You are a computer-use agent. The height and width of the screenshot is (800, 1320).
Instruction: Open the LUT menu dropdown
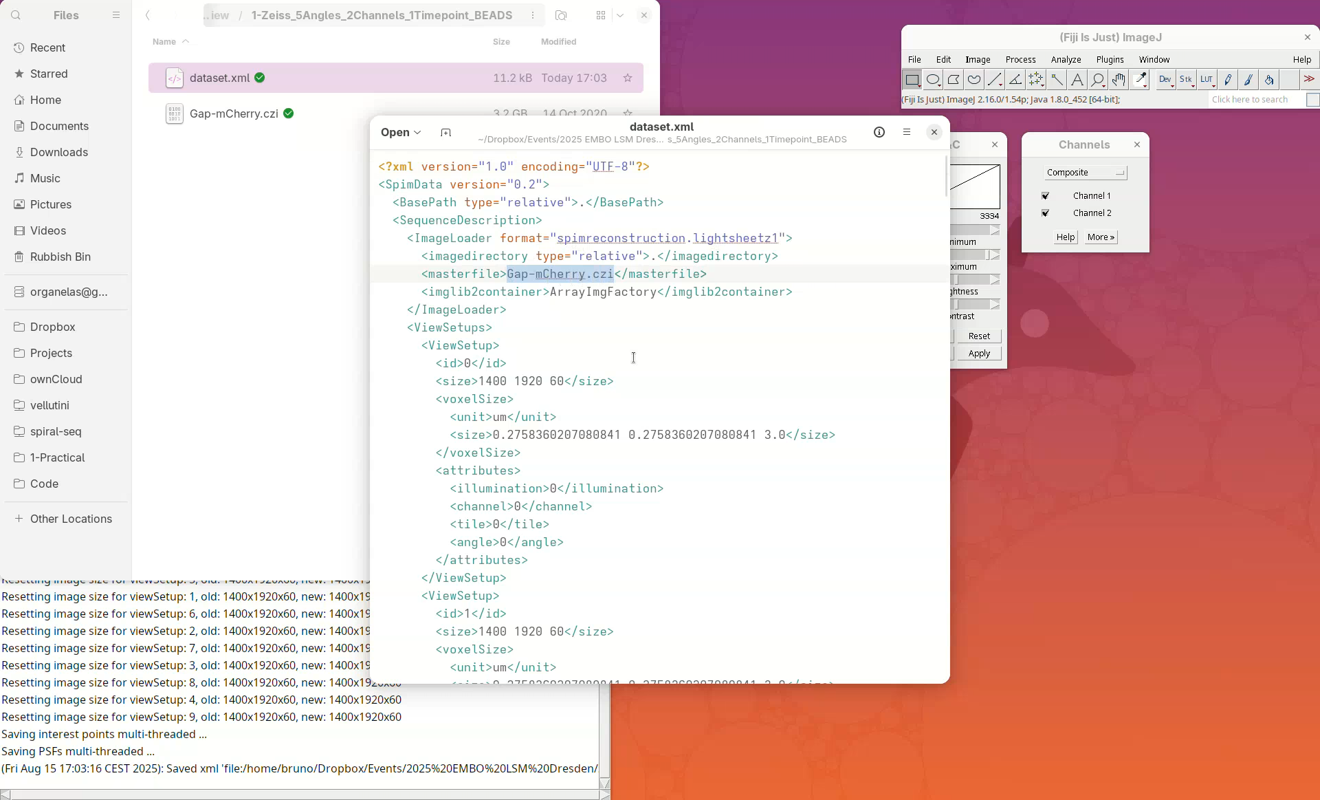1207,80
